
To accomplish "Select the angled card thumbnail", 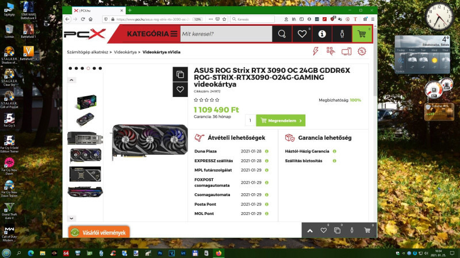I will (85, 119).
